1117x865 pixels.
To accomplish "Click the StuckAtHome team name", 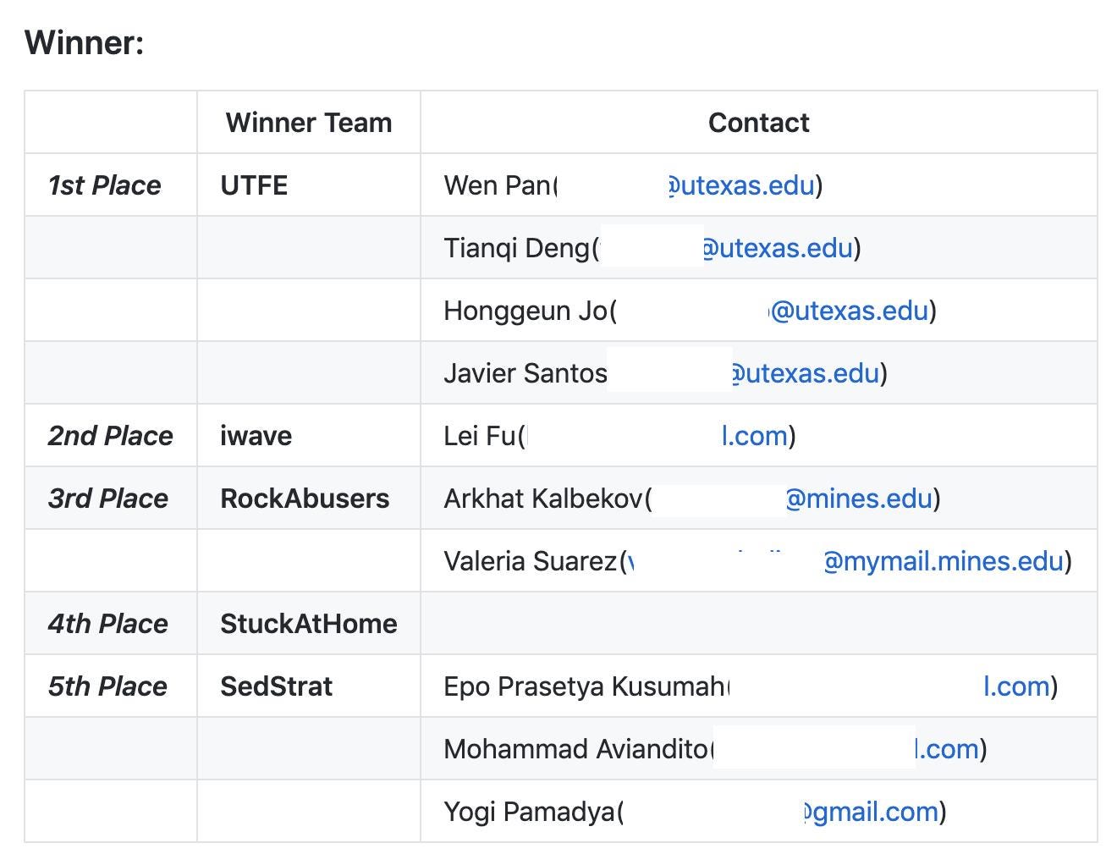I will (x=308, y=624).
